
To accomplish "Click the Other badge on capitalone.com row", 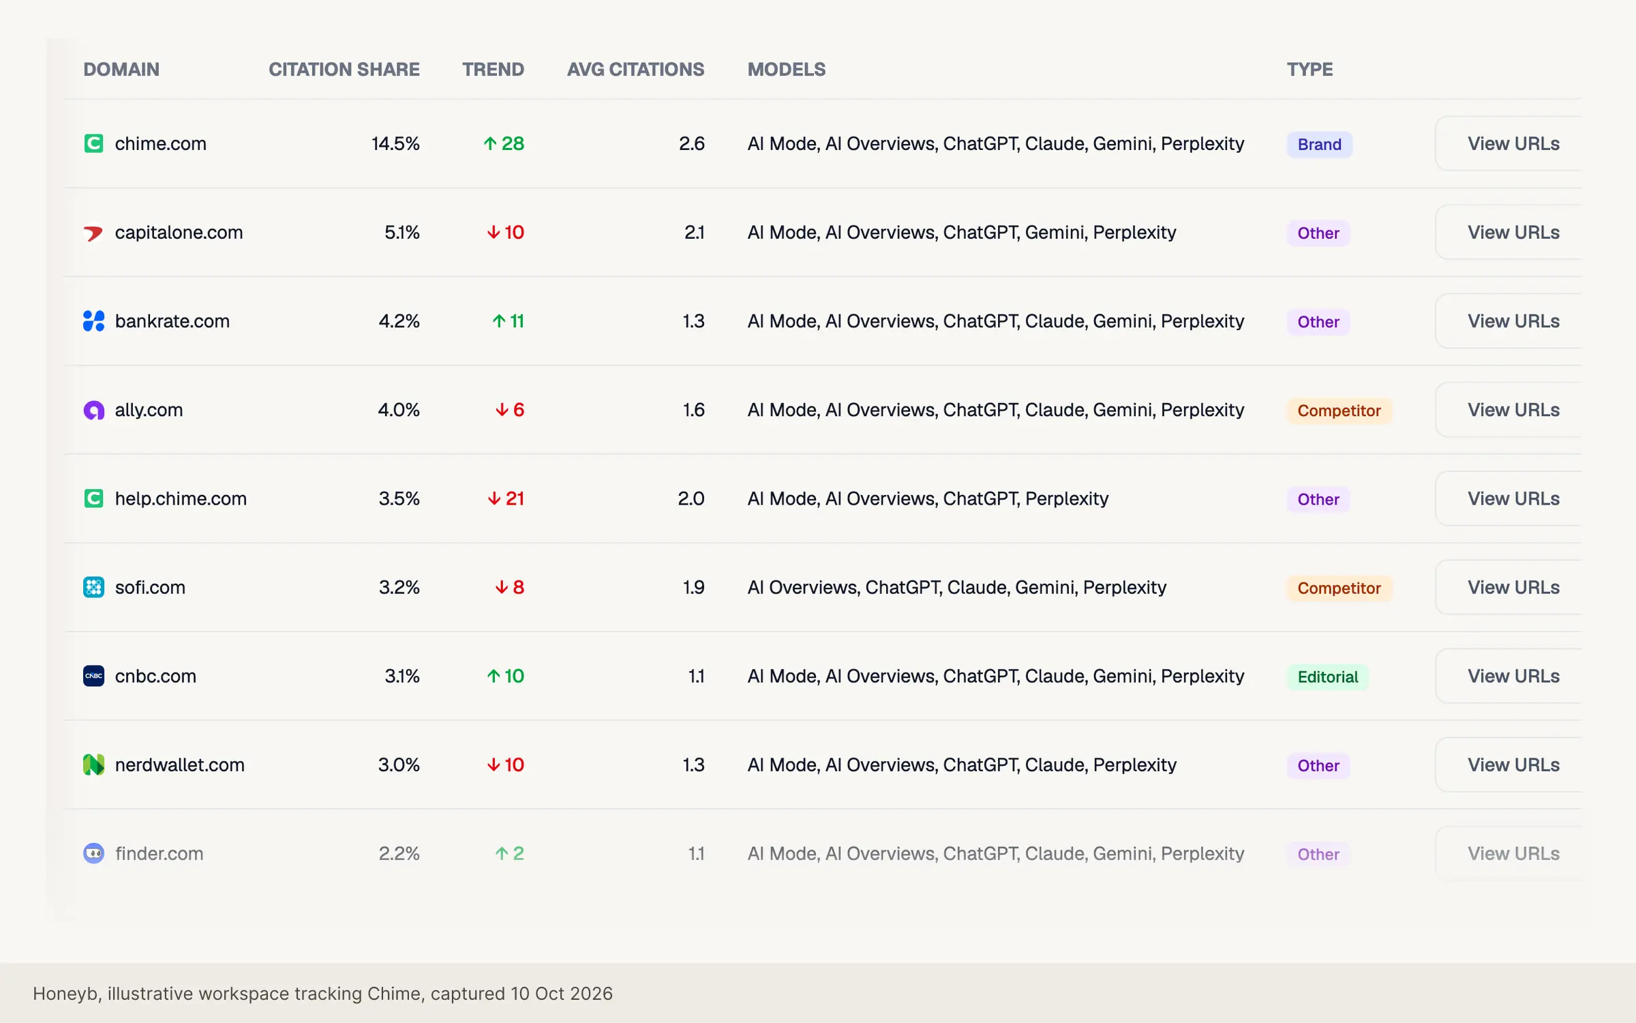I will tap(1318, 233).
